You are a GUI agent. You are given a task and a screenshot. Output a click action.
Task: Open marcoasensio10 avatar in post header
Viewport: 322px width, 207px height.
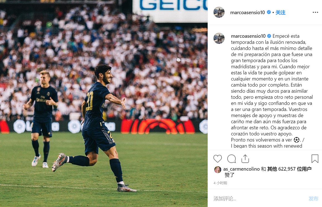(x=219, y=12)
